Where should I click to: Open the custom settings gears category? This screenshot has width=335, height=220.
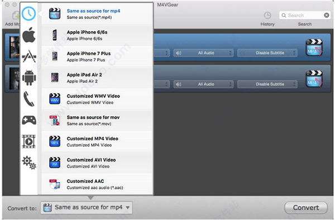point(29,163)
